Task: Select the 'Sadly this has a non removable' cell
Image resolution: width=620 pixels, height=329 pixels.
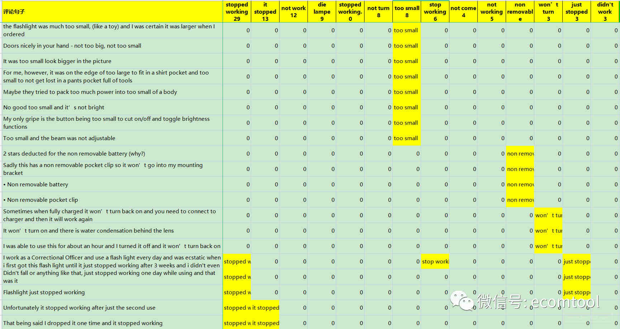Action: [112, 169]
